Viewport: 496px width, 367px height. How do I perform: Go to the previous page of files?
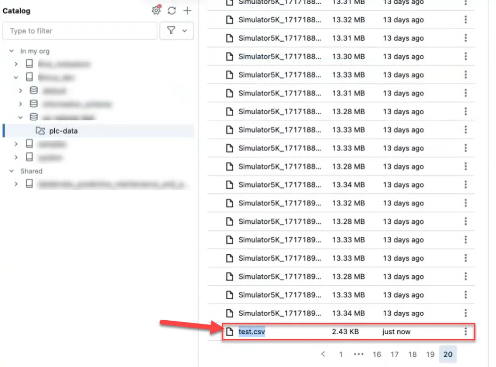tap(323, 354)
